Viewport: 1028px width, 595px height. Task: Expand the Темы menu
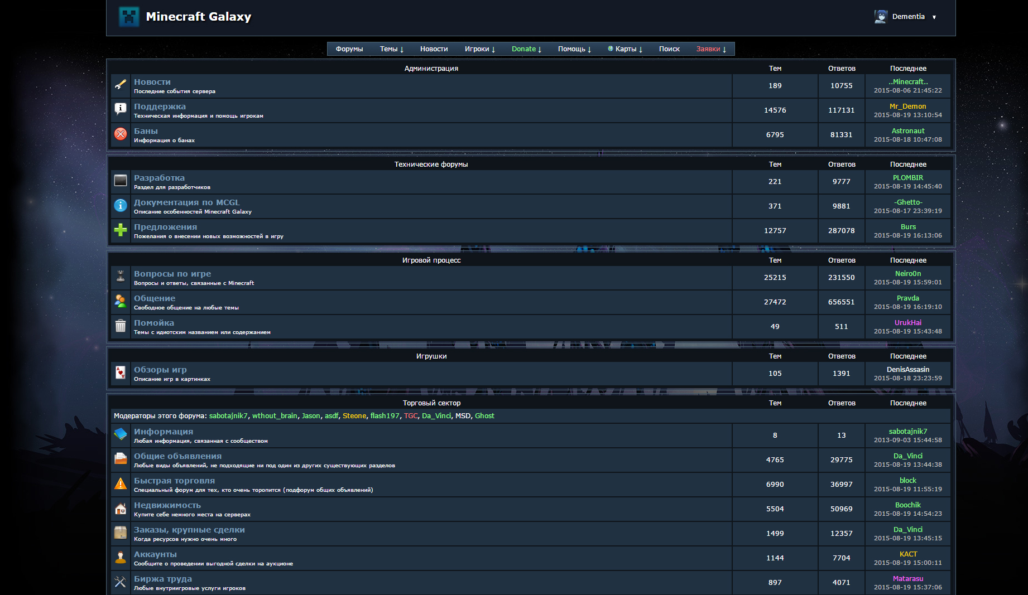[x=391, y=49]
